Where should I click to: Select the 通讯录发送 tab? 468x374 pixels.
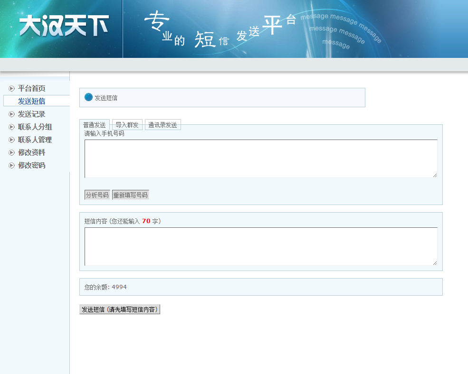[x=162, y=125]
